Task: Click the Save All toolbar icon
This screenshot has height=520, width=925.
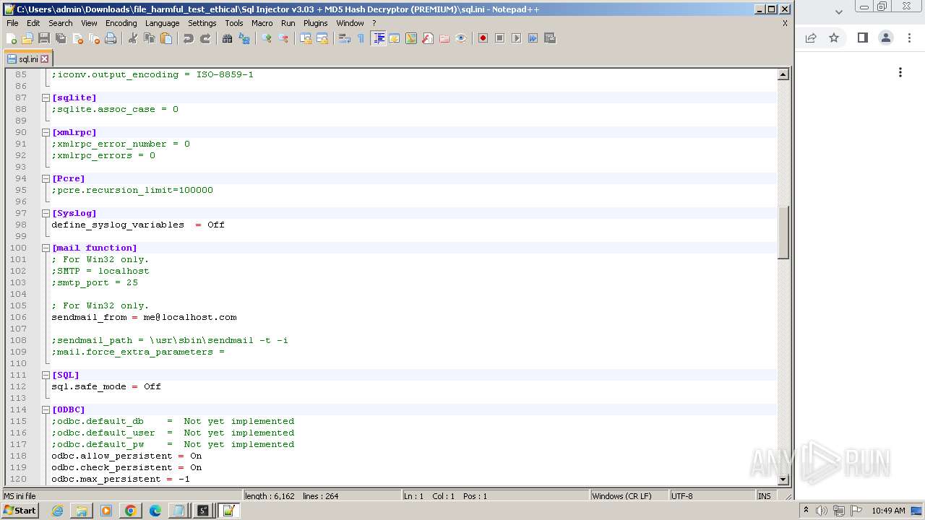Action: click(x=61, y=38)
